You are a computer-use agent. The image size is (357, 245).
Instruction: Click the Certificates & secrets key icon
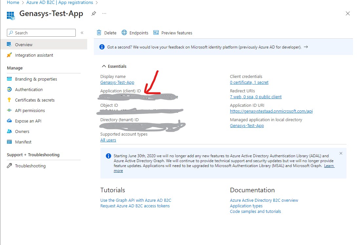(9, 100)
